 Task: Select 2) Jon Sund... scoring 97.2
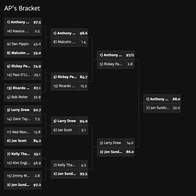tap(23, 185)
